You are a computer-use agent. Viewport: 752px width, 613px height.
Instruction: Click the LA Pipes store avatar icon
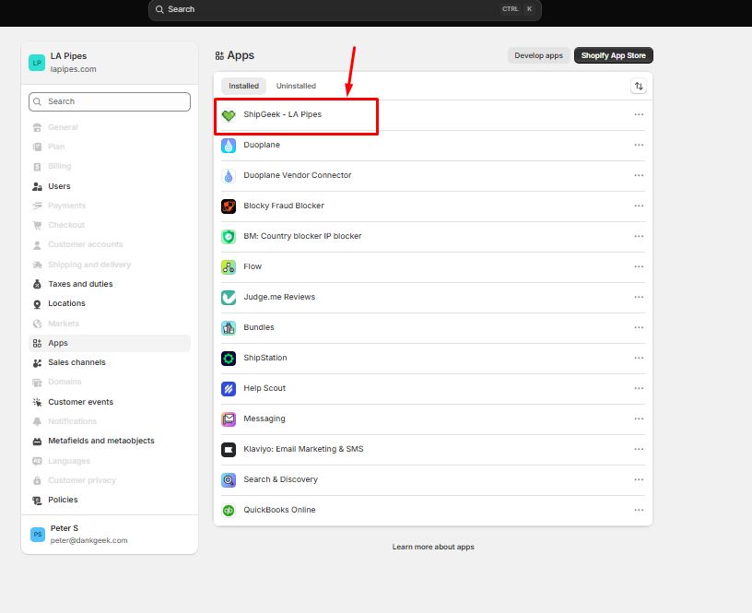tap(37, 63)
